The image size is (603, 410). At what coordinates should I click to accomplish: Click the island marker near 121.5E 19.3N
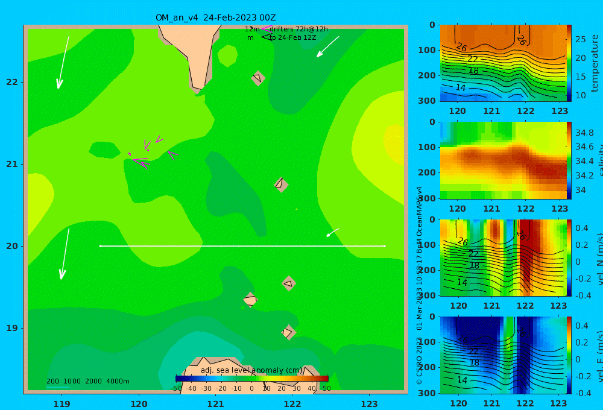point(250,300)
